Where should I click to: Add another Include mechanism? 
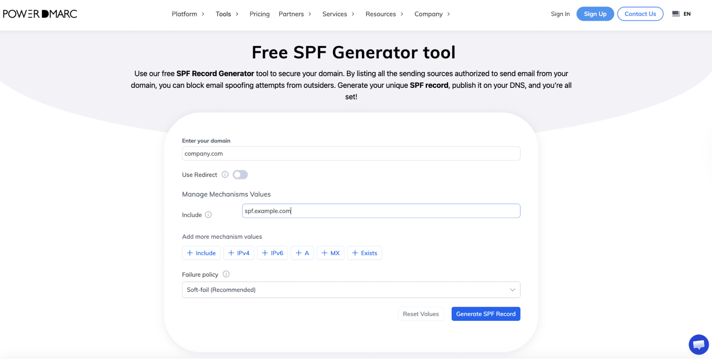pos(201,253)
